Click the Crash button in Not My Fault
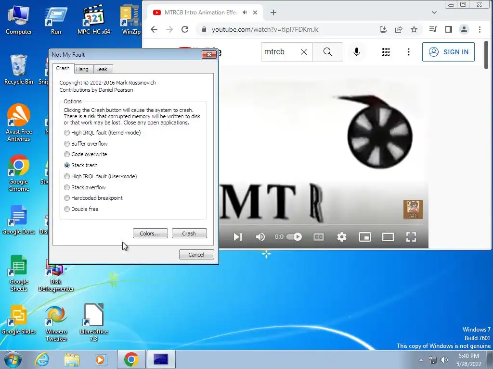493x369 pixels. (x=189, y=234)
